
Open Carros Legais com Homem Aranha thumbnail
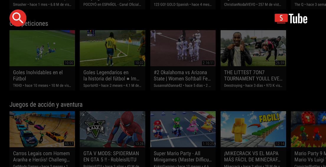[x=42, y=129]
